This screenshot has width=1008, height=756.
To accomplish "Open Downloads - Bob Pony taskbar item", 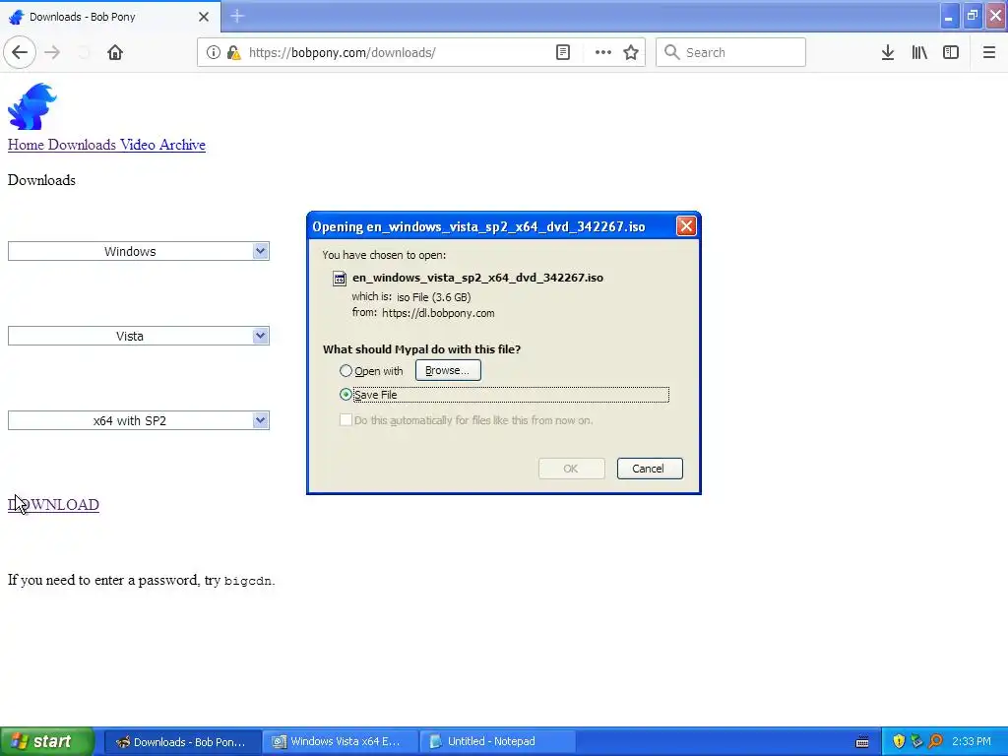I will point(182,742).
